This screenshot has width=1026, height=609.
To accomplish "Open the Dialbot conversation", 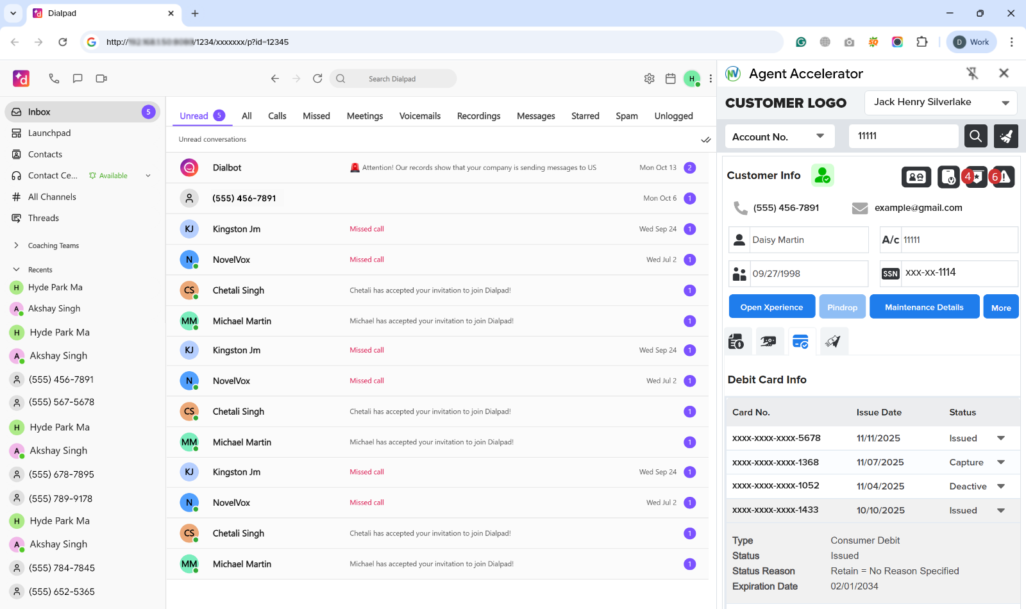I will pos(437,168).
